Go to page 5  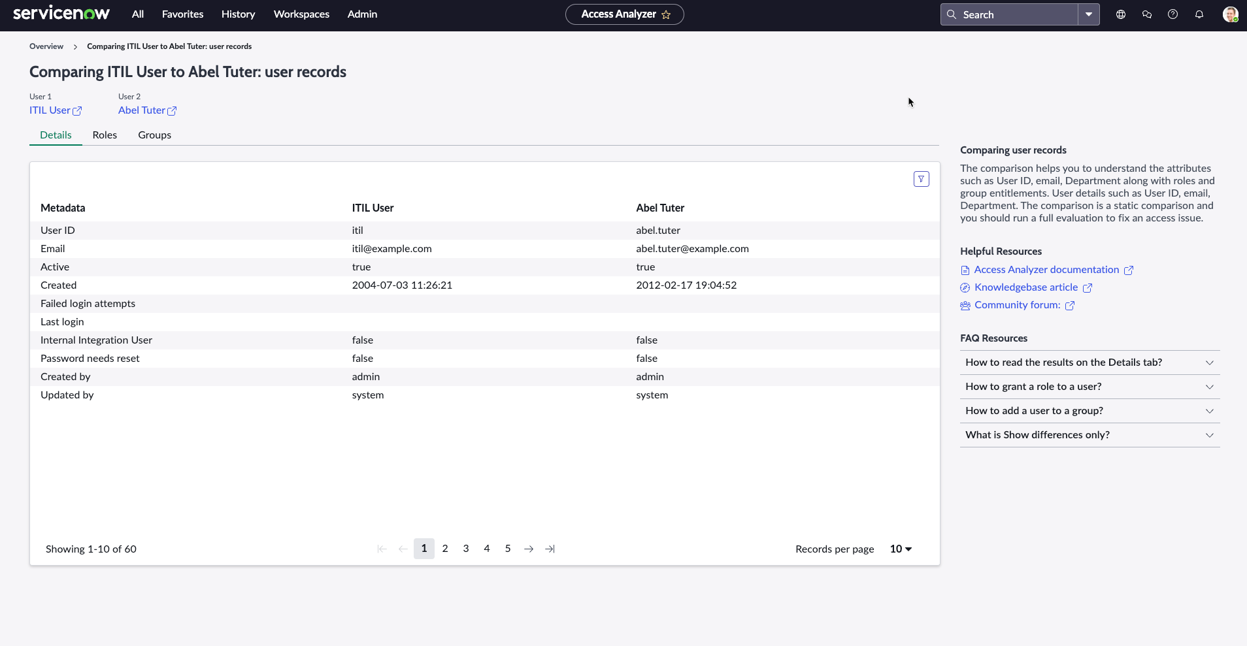[x=508, y=549]
